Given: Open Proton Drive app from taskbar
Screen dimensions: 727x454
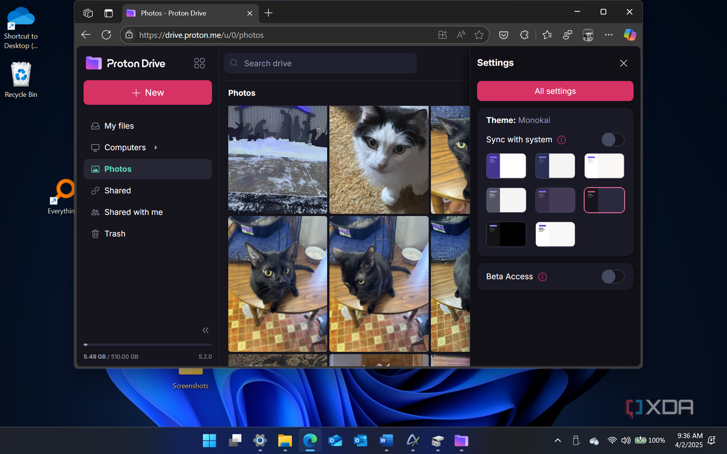Looking at the screenshot, I should point(461,441).
